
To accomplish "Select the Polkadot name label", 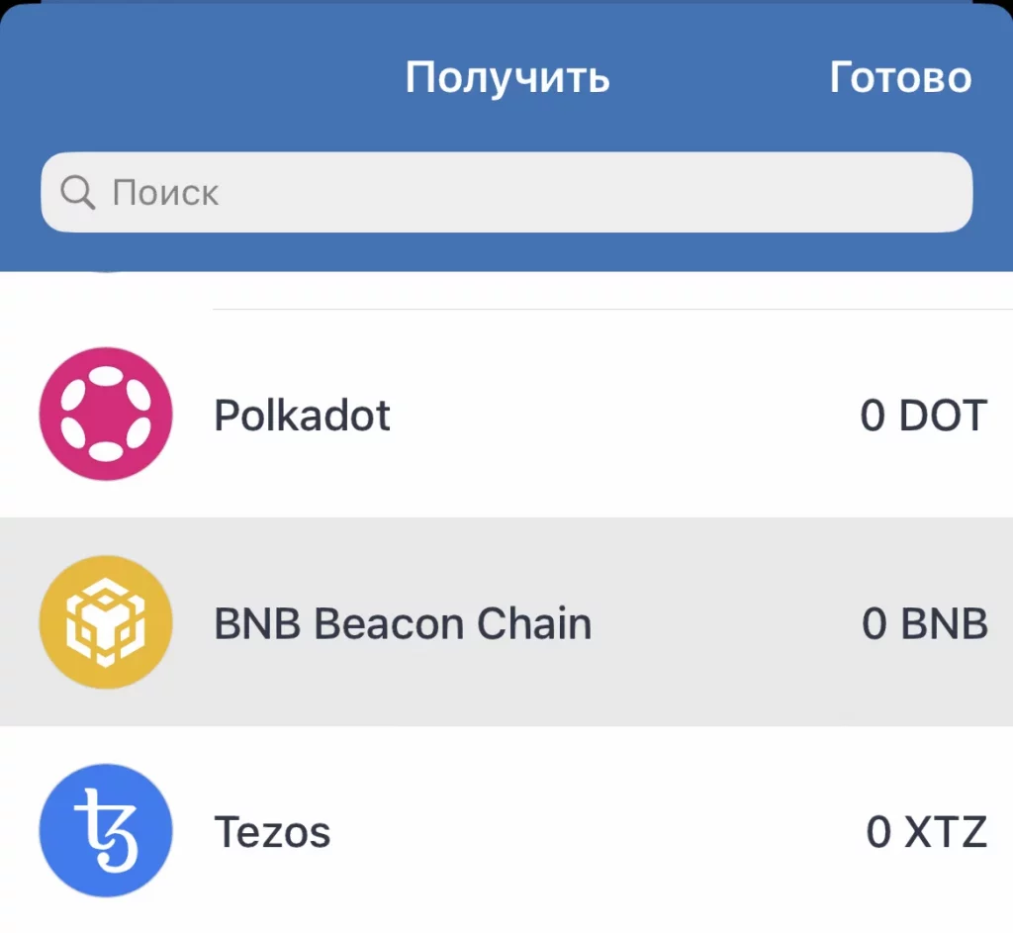I will [x=302, y=416].
